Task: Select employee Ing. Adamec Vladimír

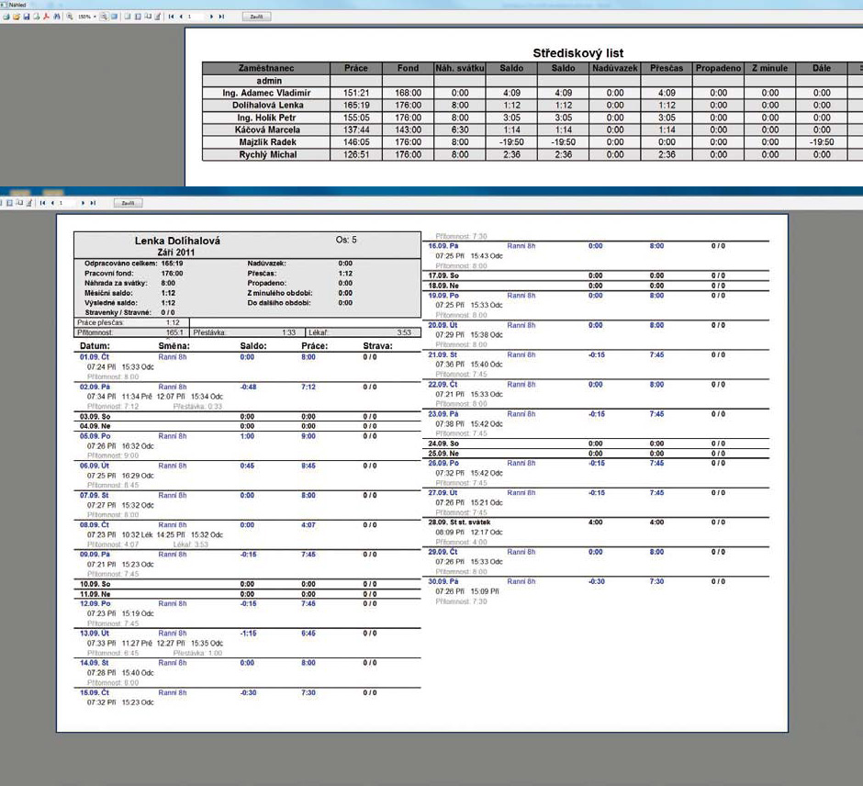Action: (x=266, y=93)
